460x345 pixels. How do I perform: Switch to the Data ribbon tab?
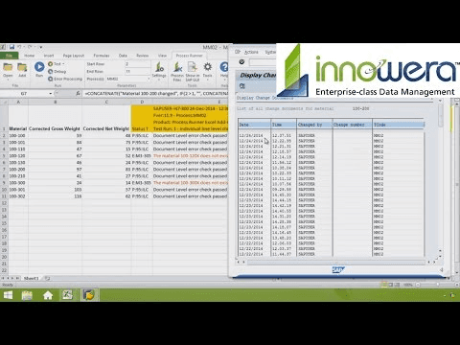tap(123, 56)
